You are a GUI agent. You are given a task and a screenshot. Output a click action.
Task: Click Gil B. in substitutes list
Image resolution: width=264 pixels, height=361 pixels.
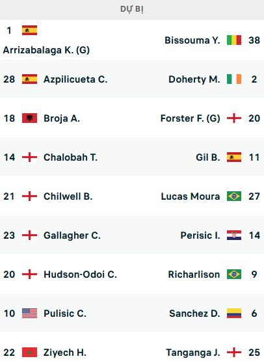(208, 157)
